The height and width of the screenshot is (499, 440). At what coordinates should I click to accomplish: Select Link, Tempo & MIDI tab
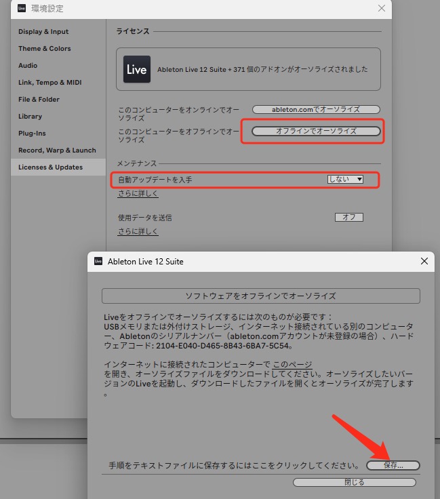click(50, 82)
